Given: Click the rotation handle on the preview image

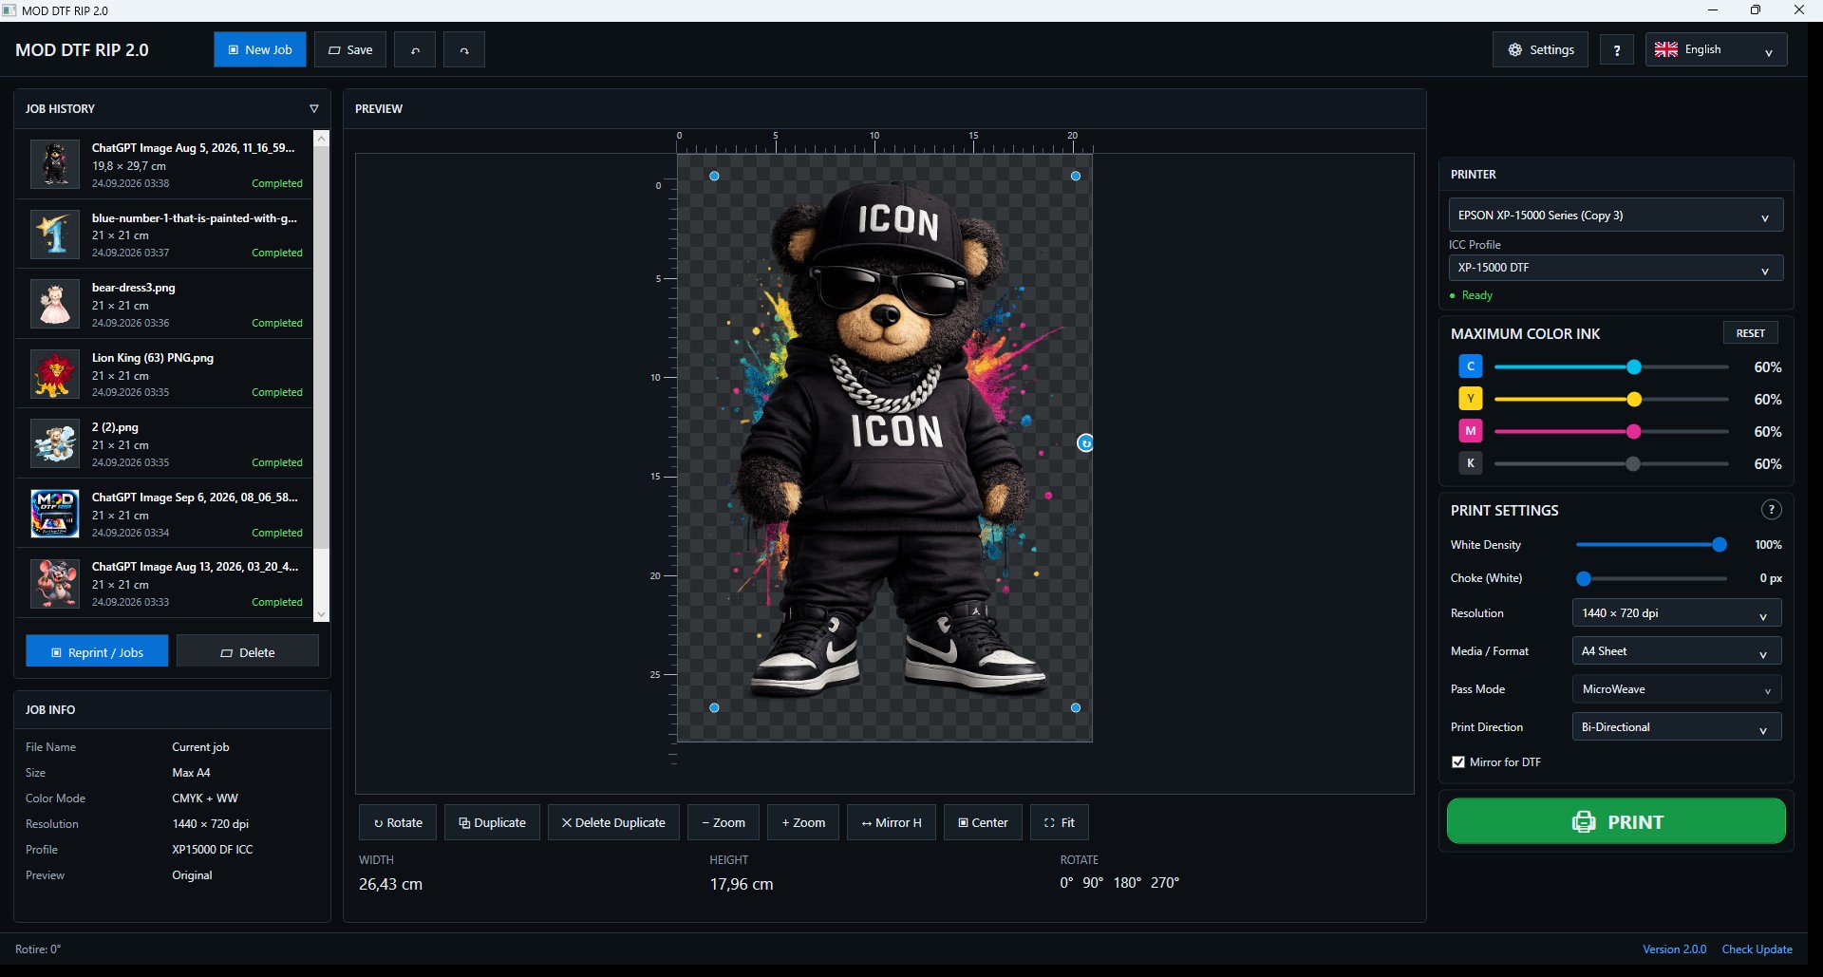Looking at the screenshot, I should pos(1085,442).
